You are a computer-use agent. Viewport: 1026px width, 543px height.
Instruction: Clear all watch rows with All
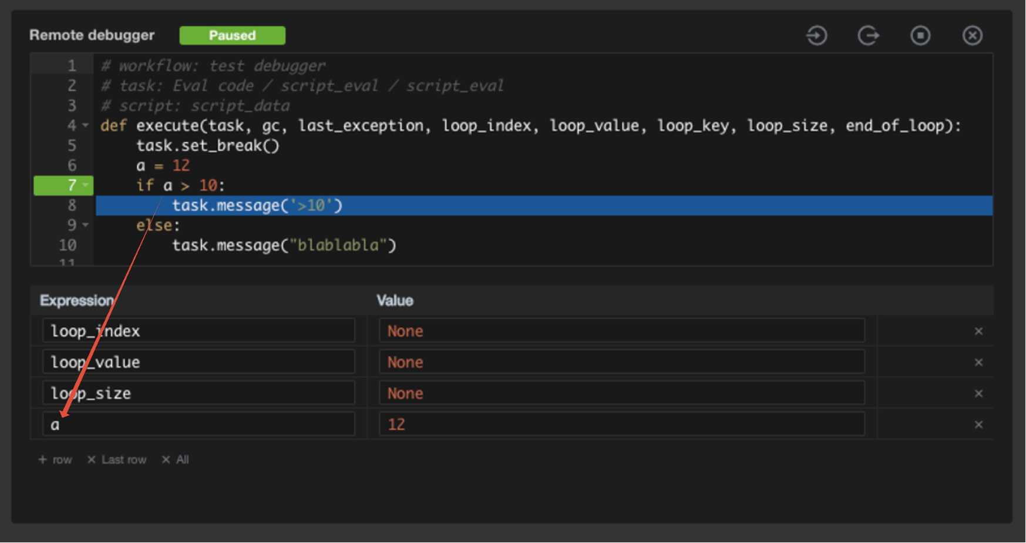(175, 460)
